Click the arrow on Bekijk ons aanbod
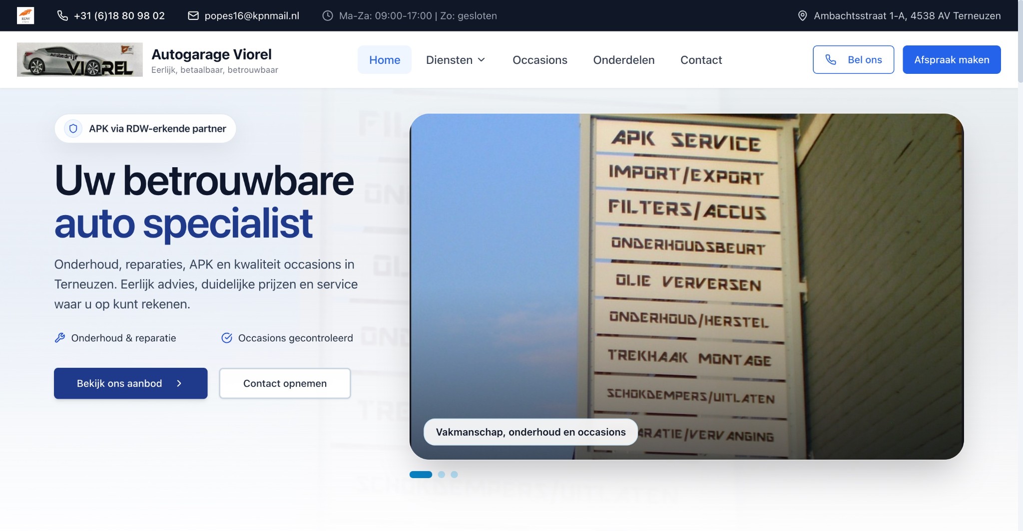This screenshot has width=1023, height=531. [179, 383]
